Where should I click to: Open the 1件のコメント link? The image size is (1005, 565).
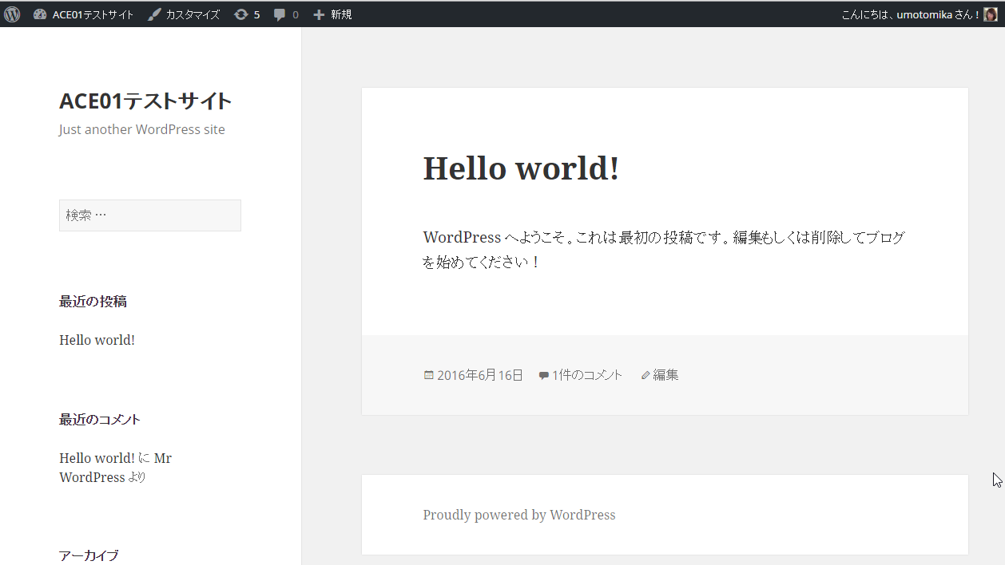click(587, 375)
